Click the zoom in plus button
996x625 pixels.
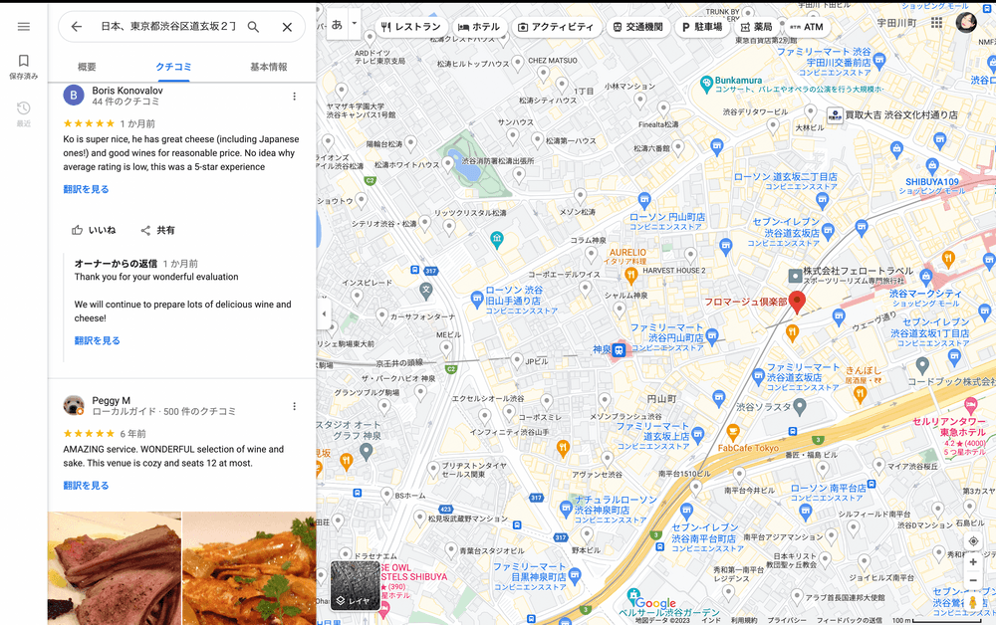pyautogui.click(x=973, y=562)
